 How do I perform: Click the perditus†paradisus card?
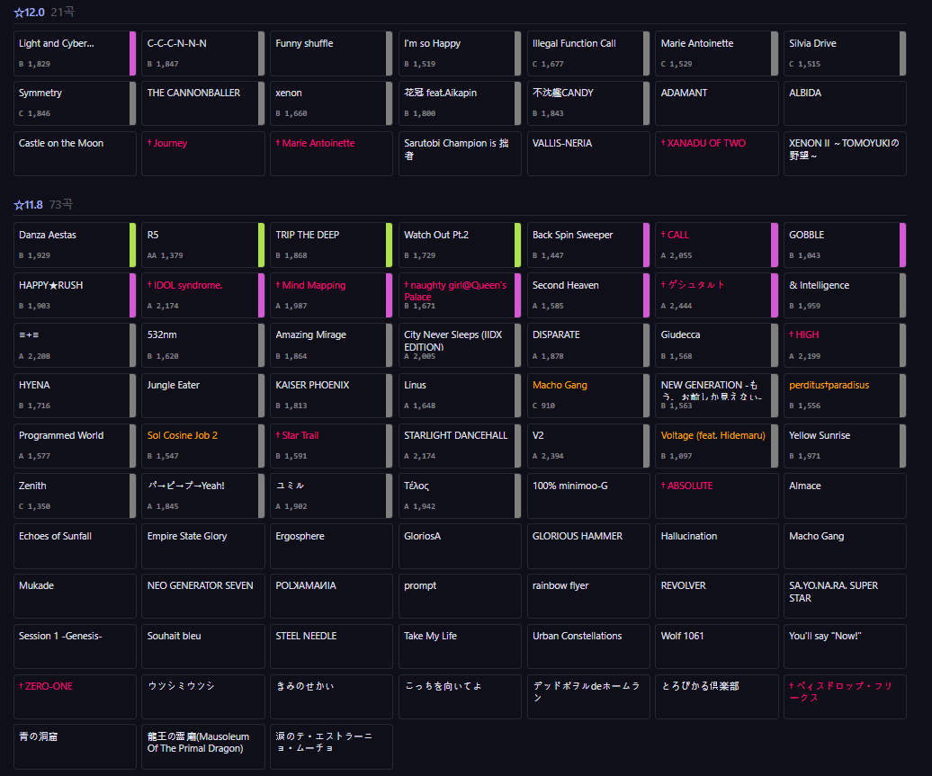tap(846, 396)
